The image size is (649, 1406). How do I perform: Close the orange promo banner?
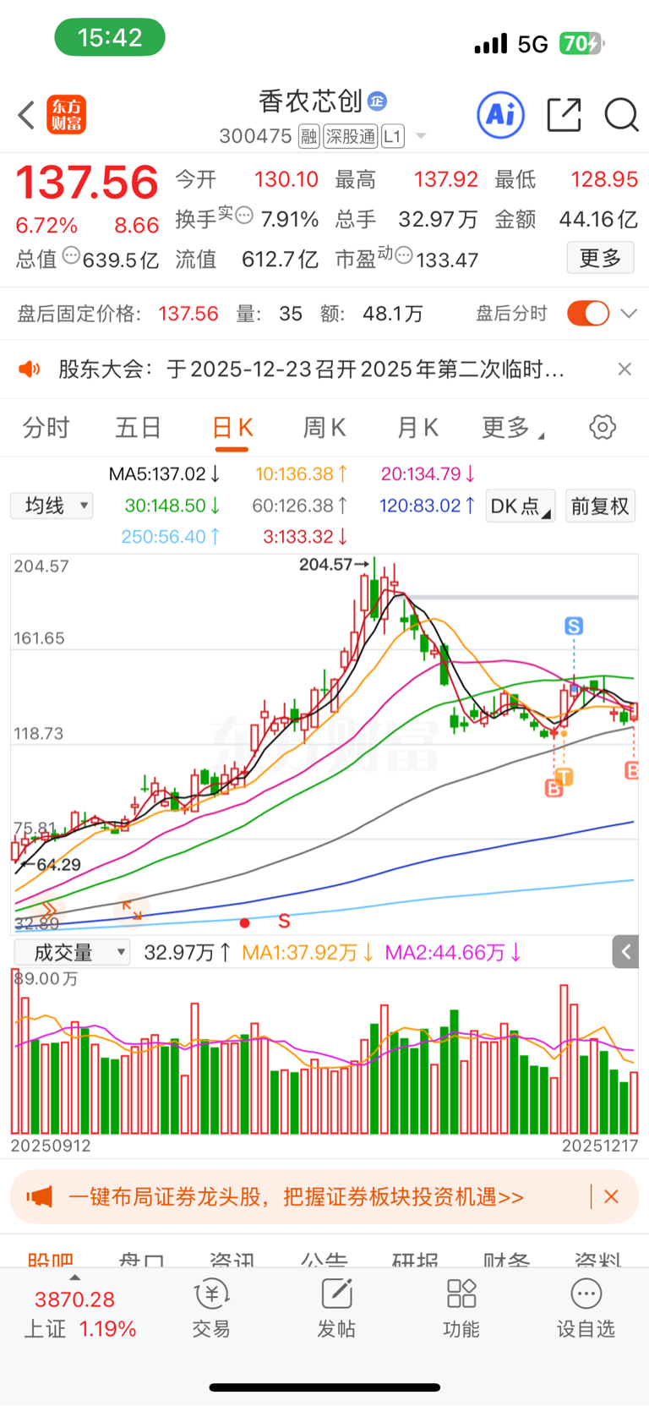tap(611, 1196)
